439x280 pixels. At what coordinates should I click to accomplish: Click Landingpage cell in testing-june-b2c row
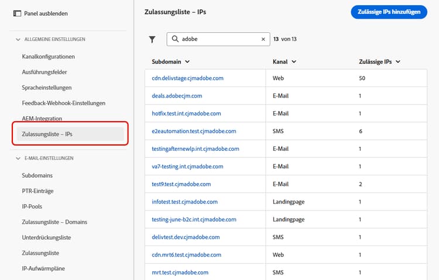tap(289, 220)
